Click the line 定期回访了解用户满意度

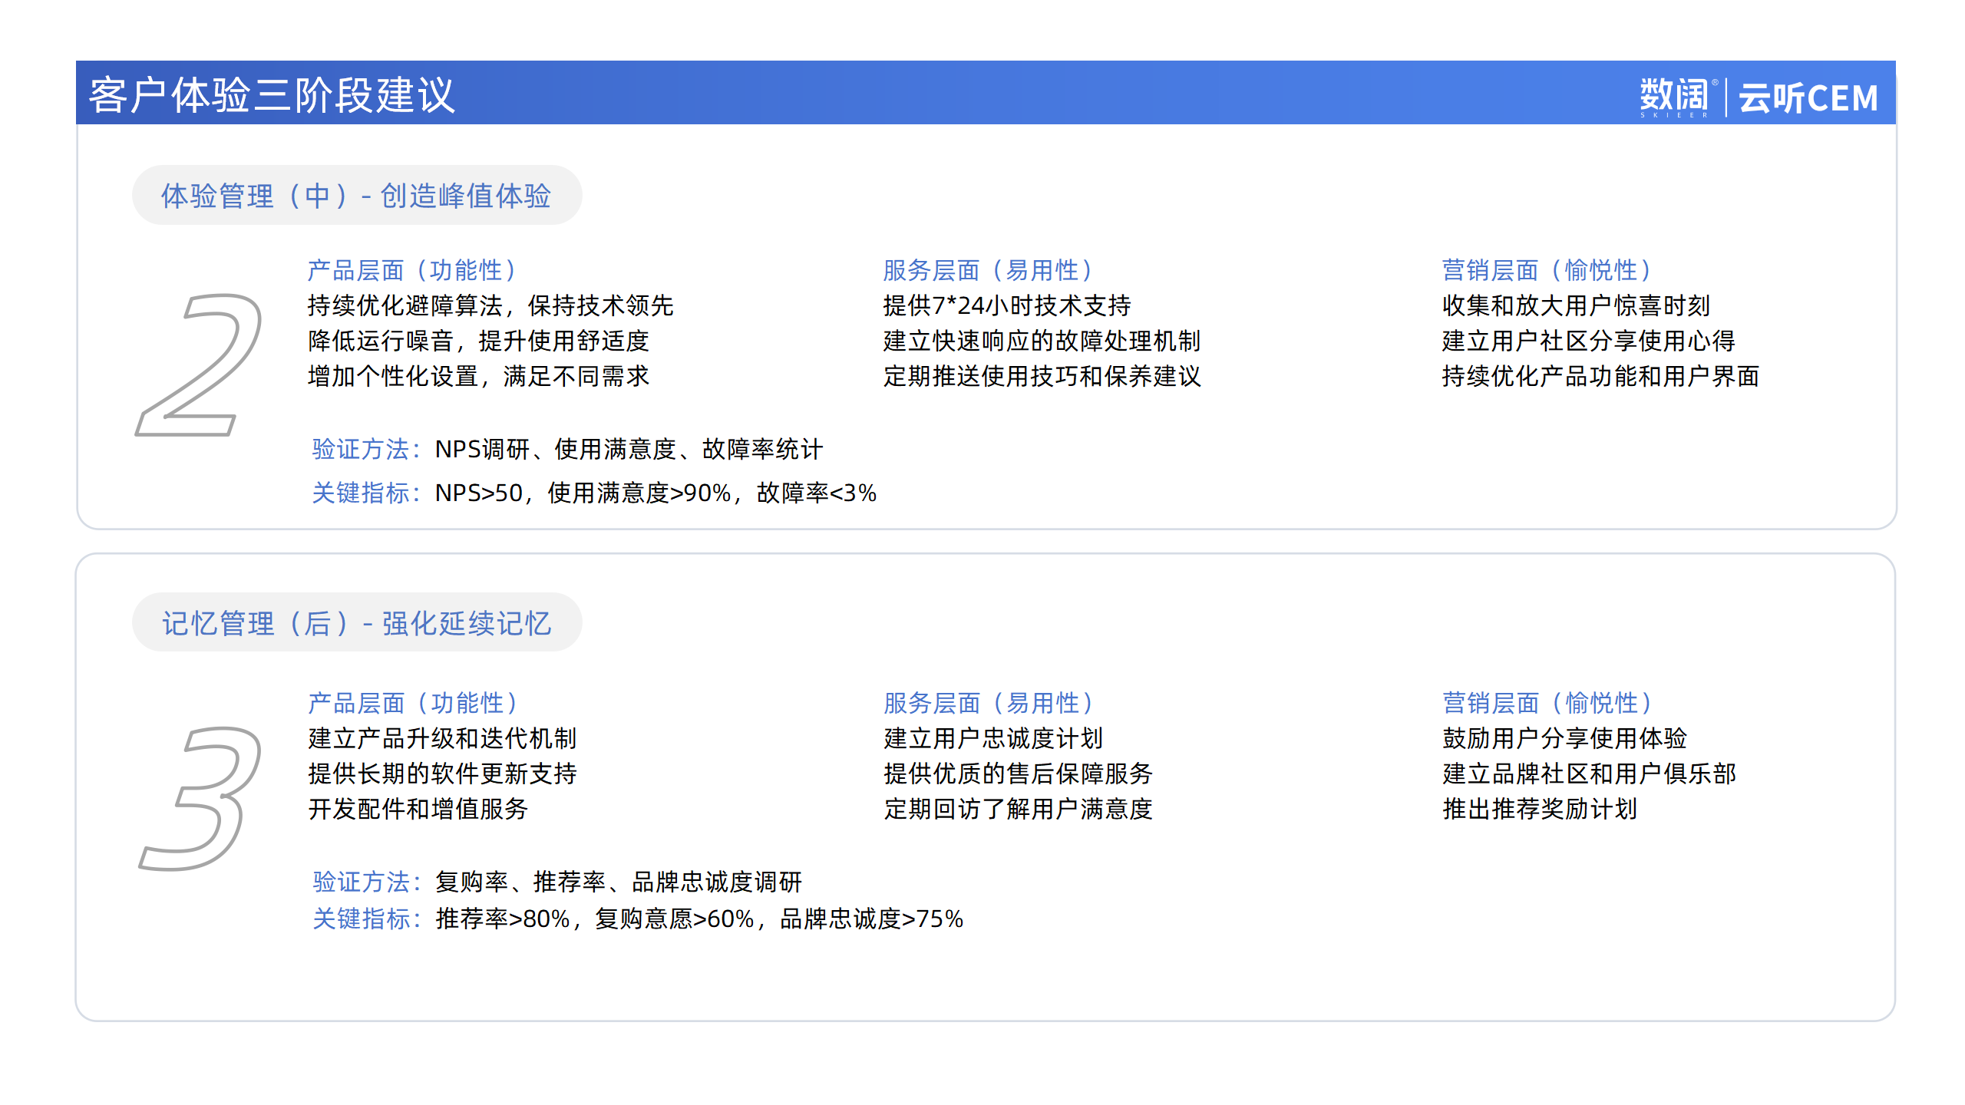click(x=1018, y=809)
